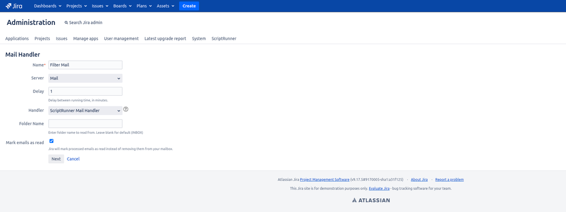The image size is (566, 212).
Task: Go to Manage apps tab
Action: [x=86, y=39]
